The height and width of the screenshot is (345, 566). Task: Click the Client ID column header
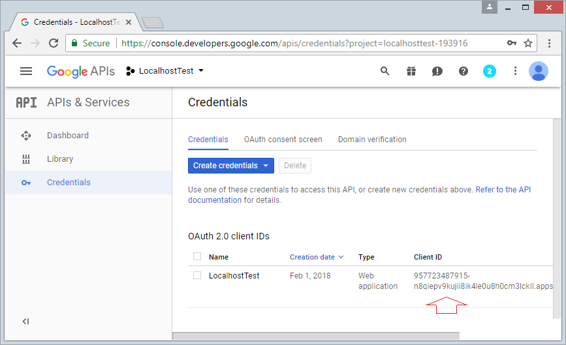(x=428, y=257)
